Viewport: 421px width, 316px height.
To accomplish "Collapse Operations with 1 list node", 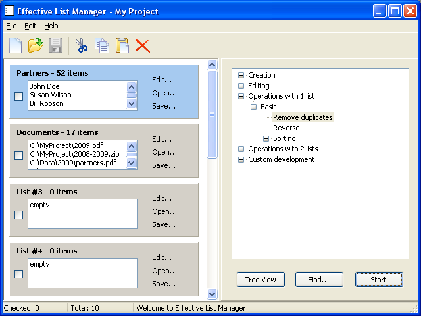I will point(241,96).
